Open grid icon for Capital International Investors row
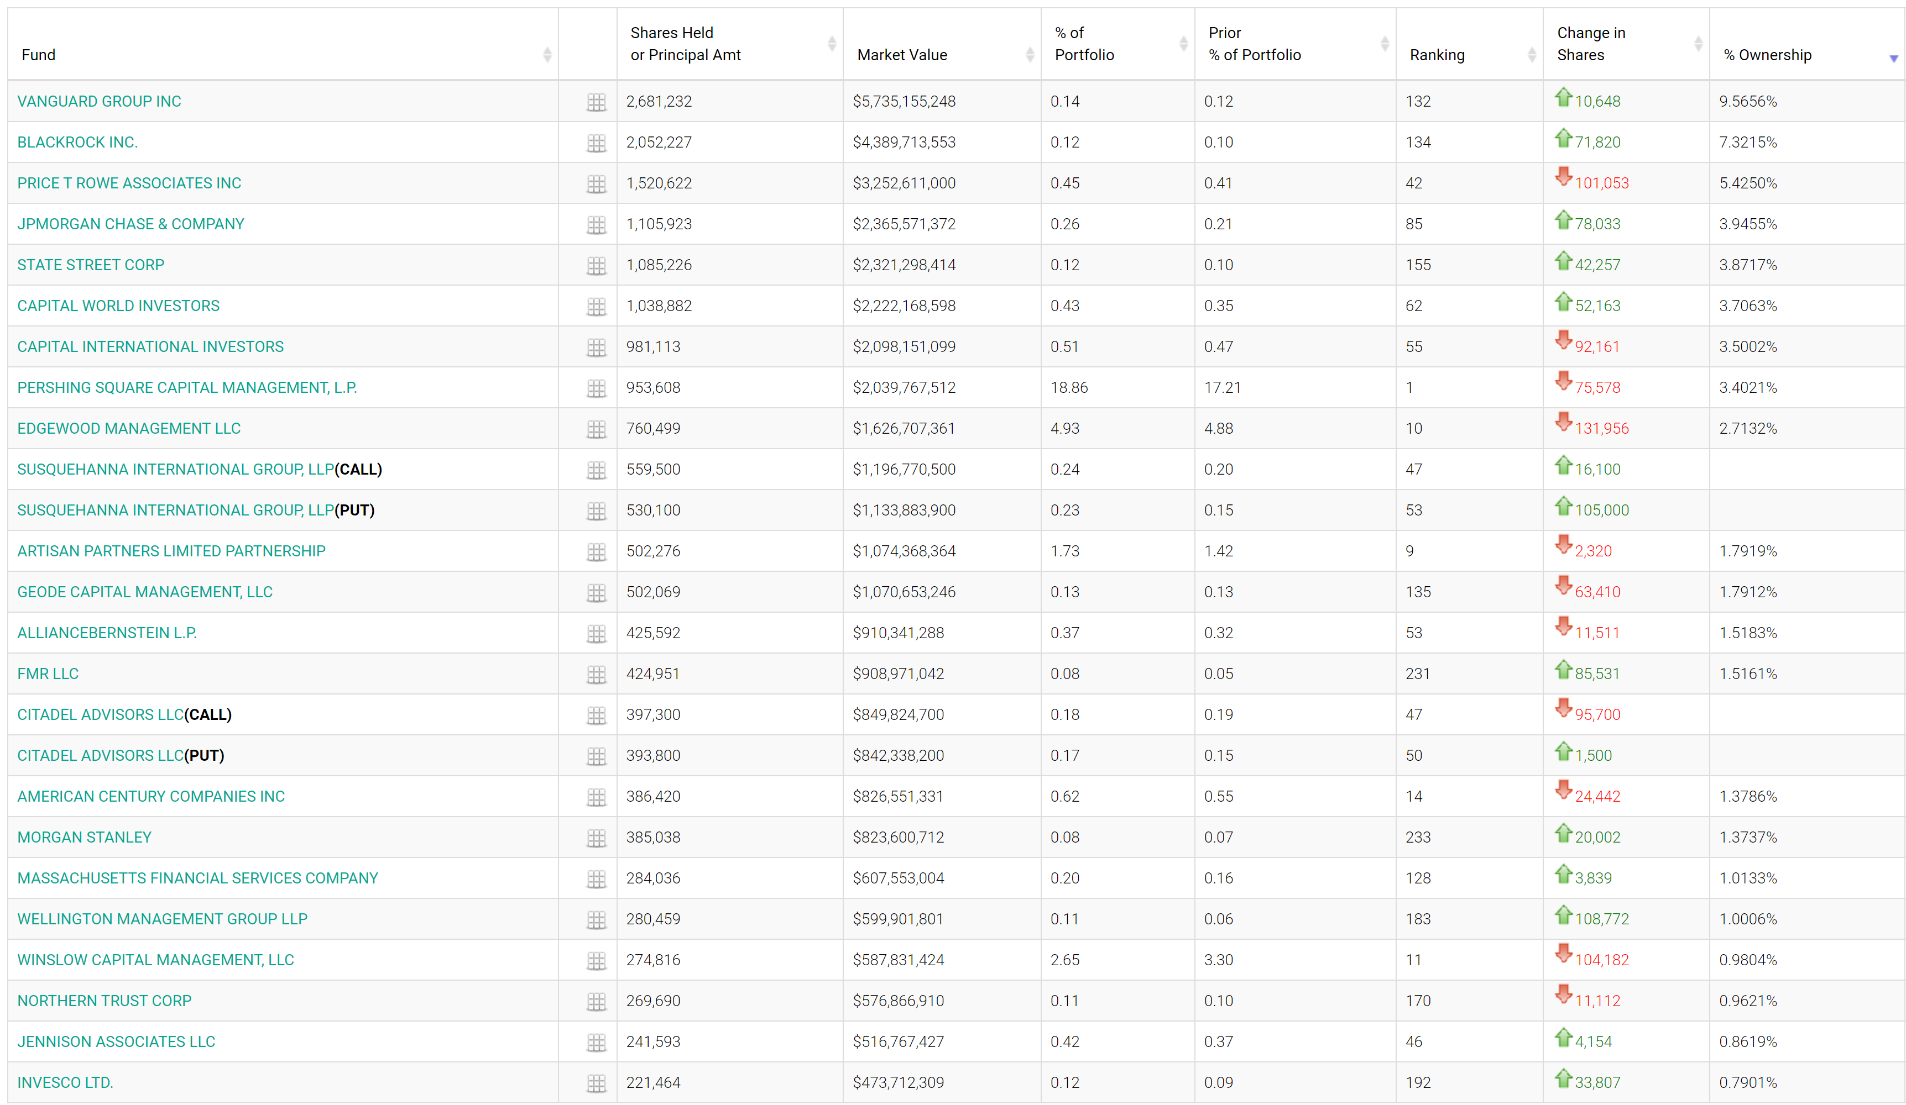Viewport: 1906px width, 1105px height. point(596,347)
